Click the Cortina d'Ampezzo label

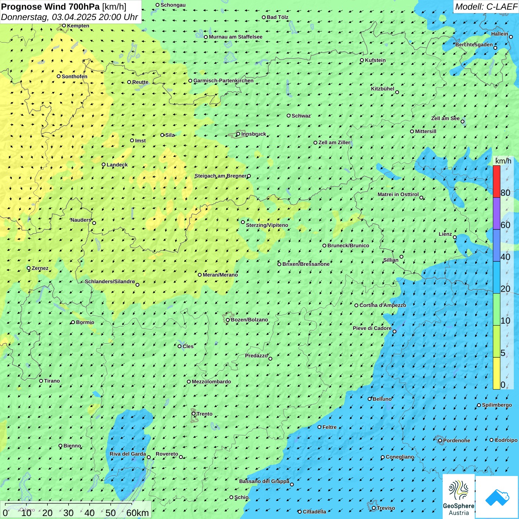(383, 305)
